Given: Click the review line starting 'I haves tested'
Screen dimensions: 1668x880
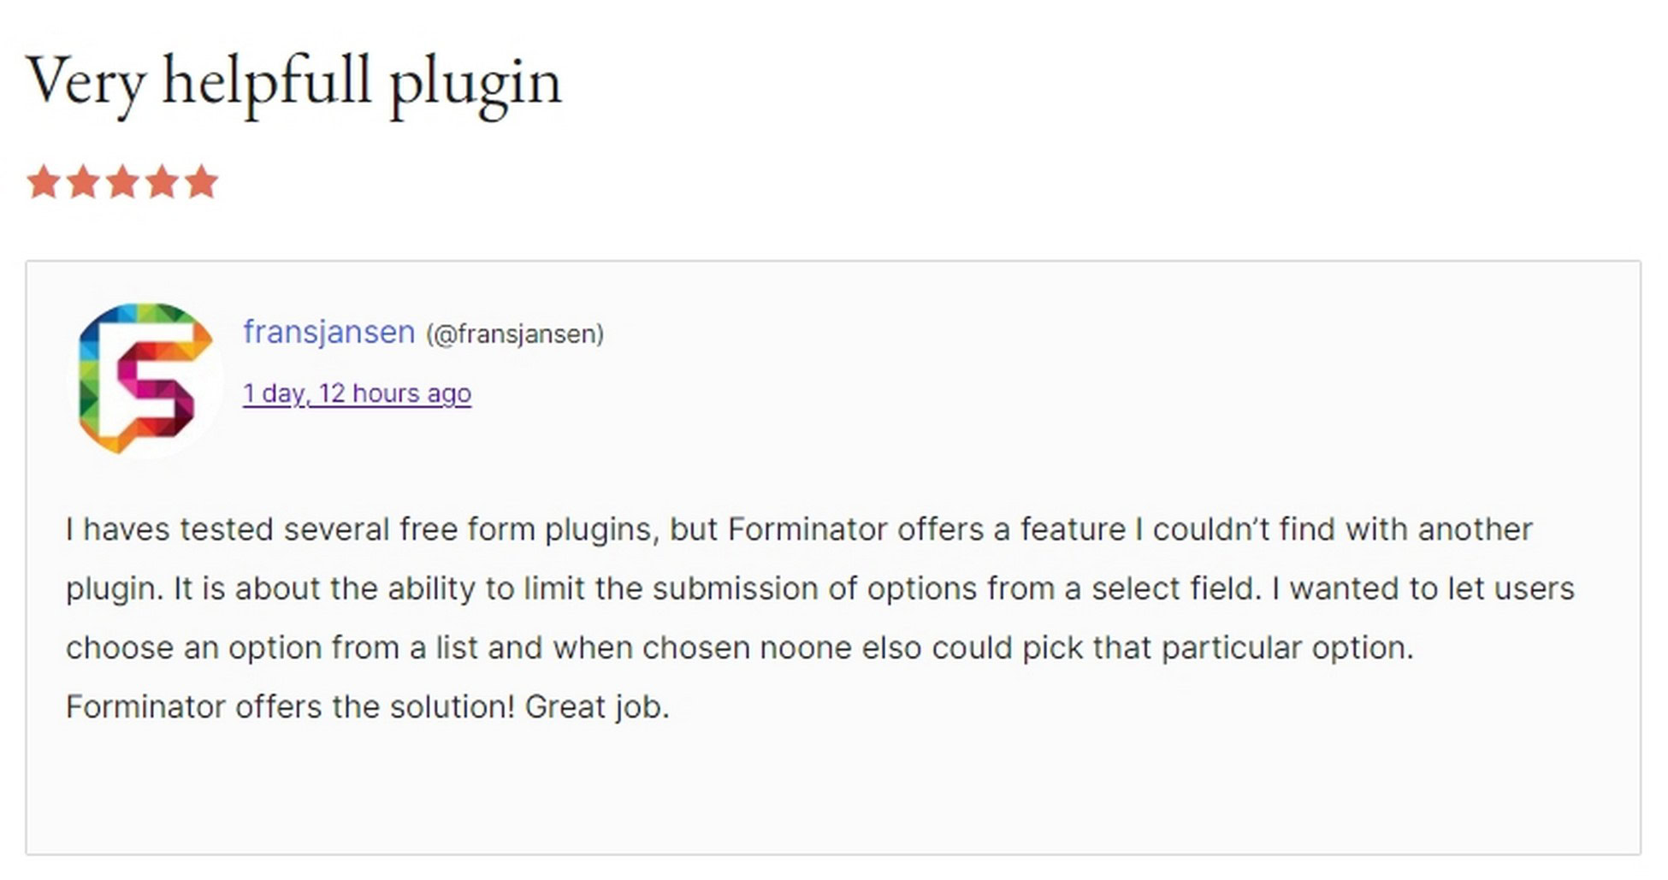Looking at the screenshot, I should click(x=799, y=529).
